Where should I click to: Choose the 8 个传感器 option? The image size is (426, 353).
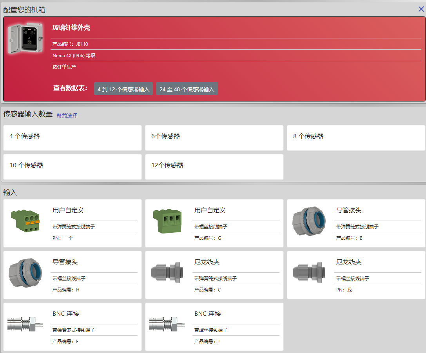tap(356, 138)
